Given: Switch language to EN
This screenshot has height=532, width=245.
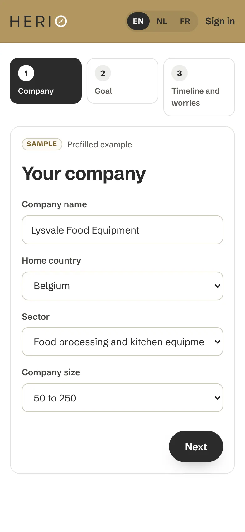Looking at the screenshot, I should (138, 21).
